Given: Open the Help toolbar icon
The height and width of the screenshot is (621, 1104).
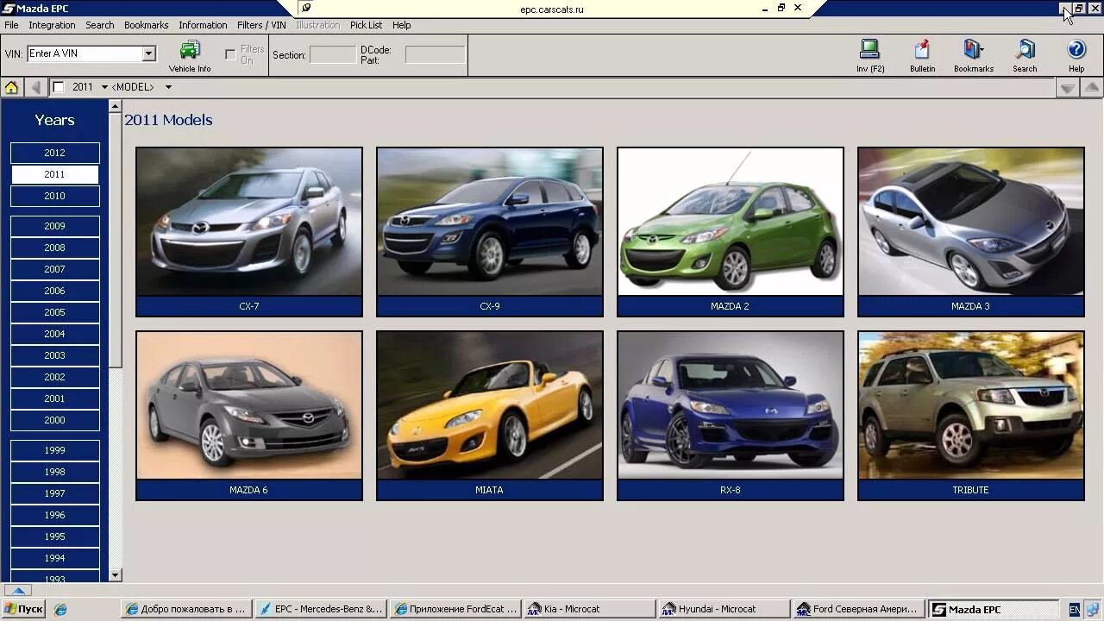Looking at the screenshot, I should coord(1076,57).
